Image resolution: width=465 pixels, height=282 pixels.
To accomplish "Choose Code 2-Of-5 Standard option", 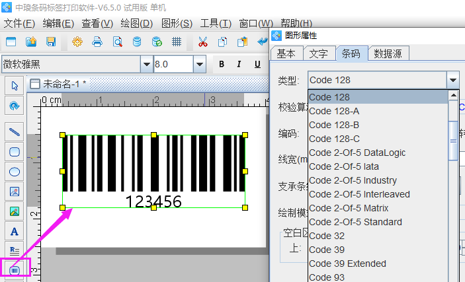I will point(378,222).
